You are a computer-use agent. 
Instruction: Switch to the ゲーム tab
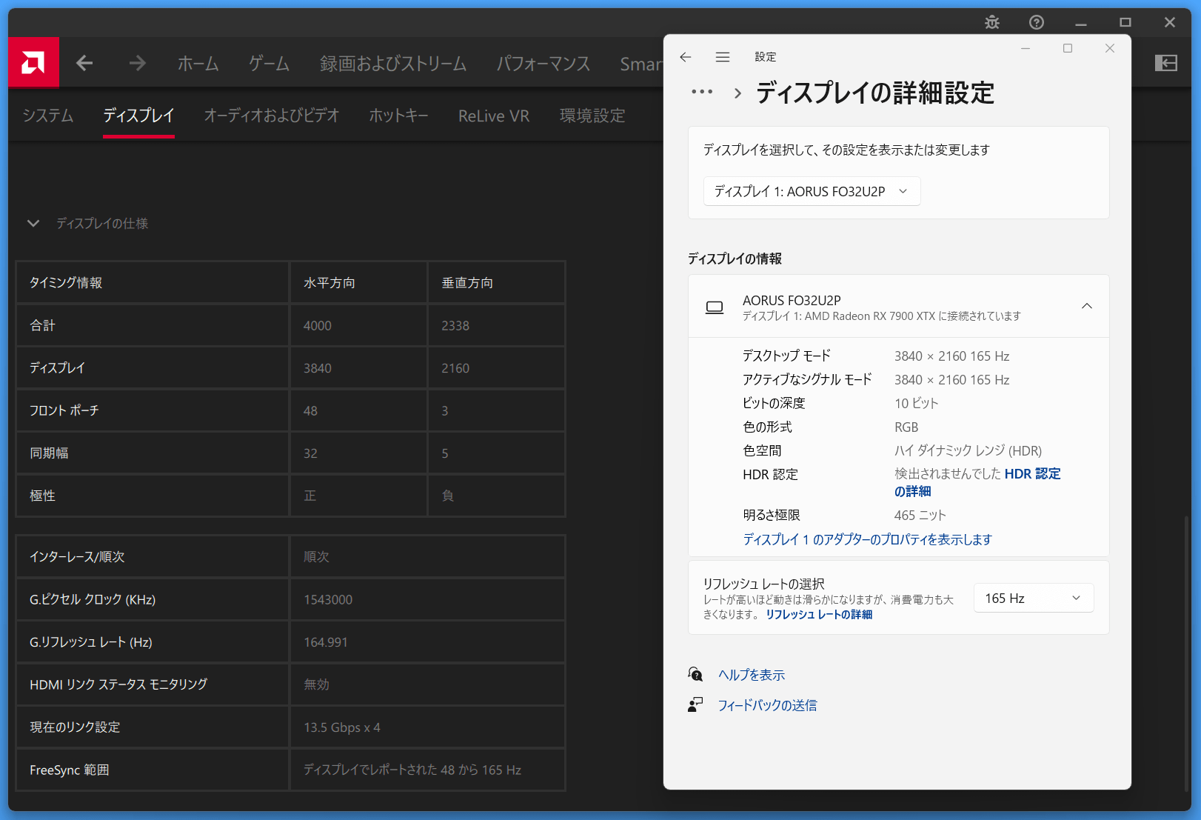tap(269, 64)
